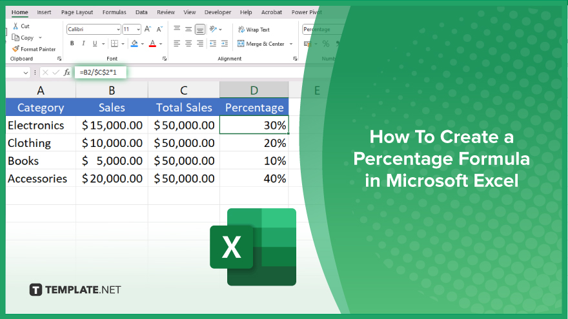The width and height of the screenshot is (568, 319).
Task: Align text right
Action: [200, 43]
